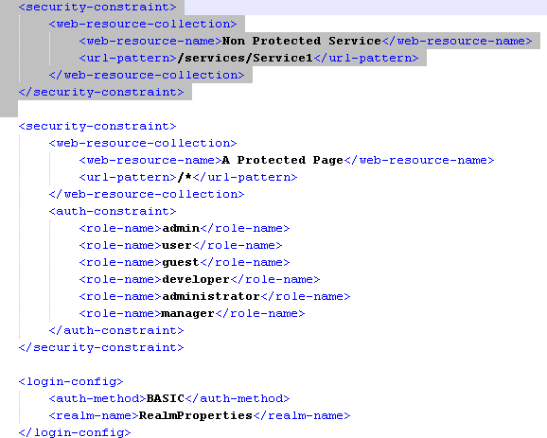Place cursor in '/services/Service1' url pattern
Screen dimensions: 547x438
click(245, 58)
